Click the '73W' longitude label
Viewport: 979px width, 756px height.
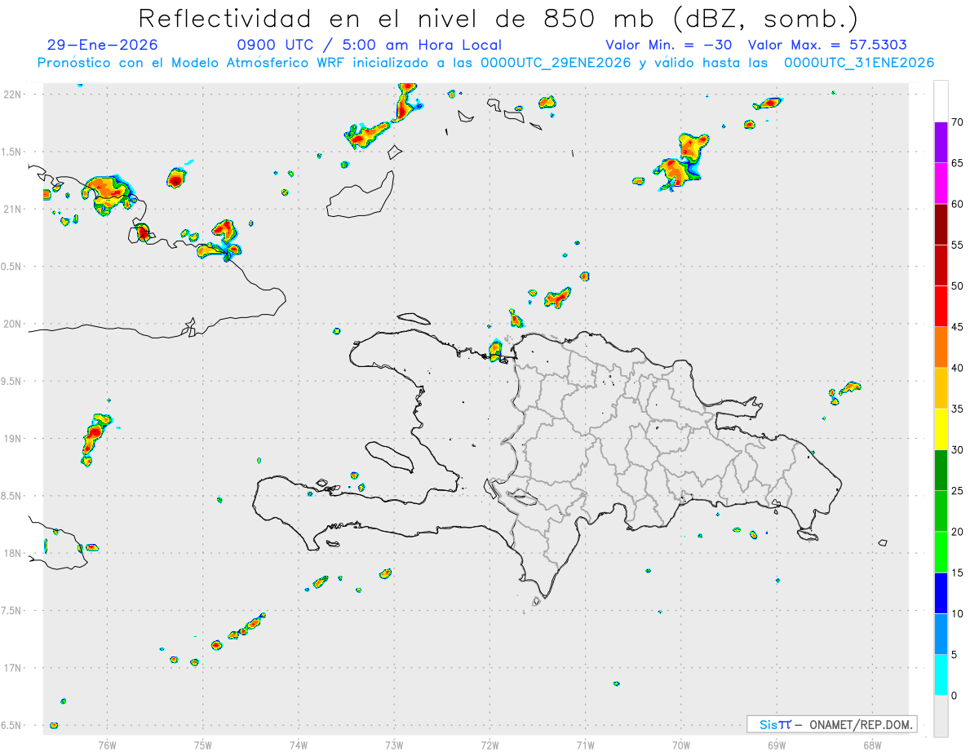(394, 744)
